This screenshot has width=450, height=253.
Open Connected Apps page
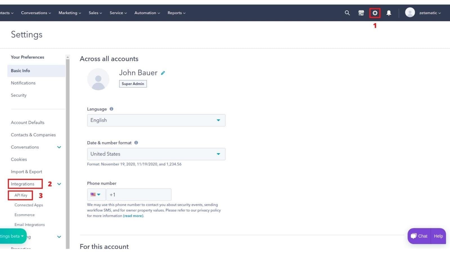[29, 205]
